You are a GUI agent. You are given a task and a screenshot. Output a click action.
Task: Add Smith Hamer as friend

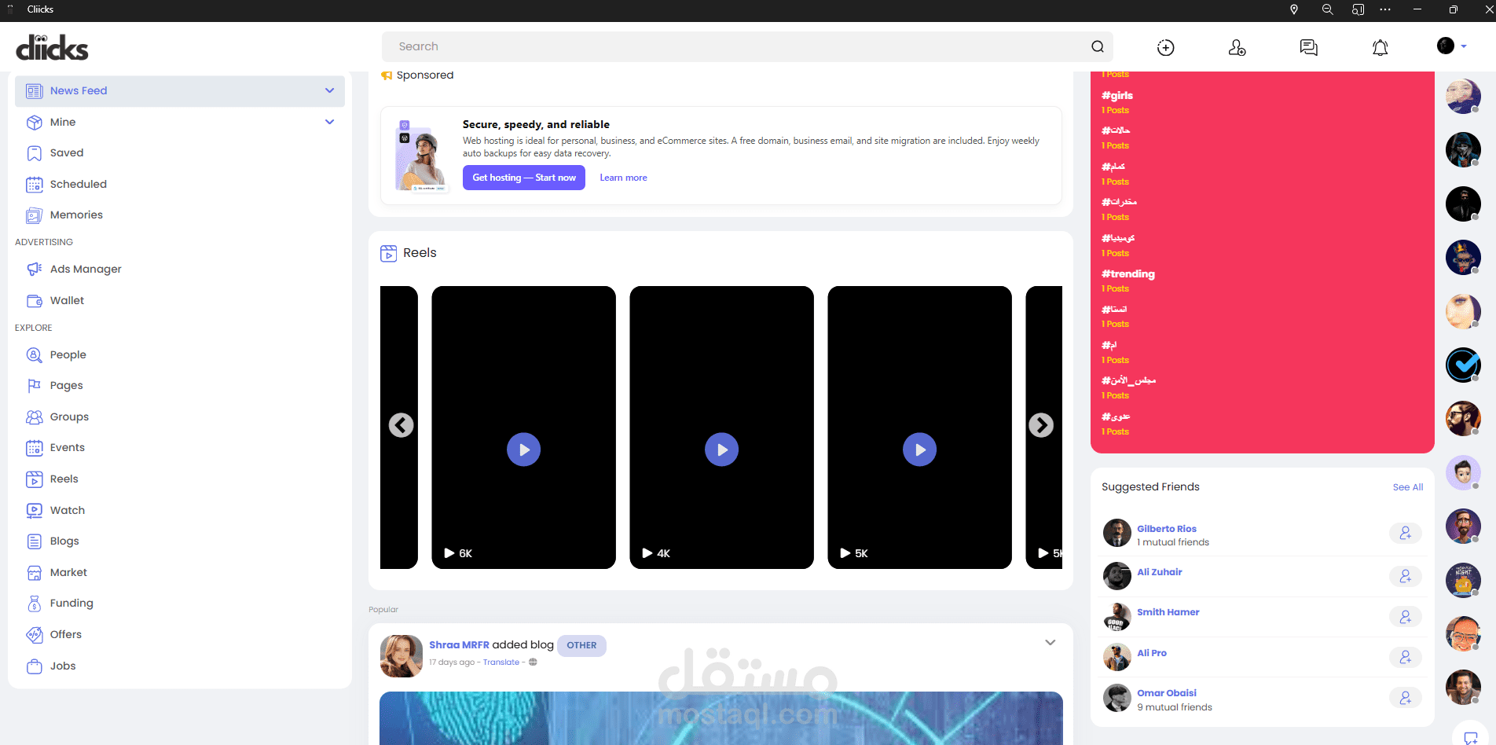coord(1406,617)
